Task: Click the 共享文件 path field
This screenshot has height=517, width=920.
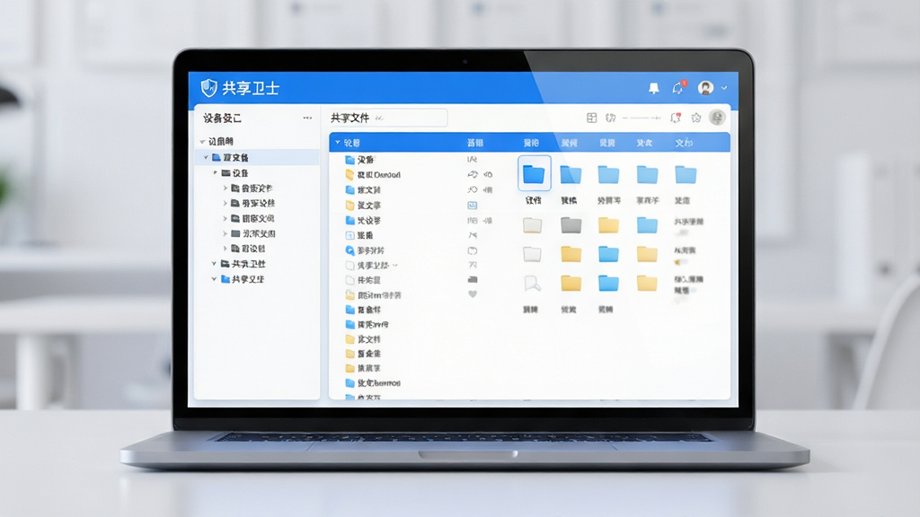Action: [x=388, y=118]
